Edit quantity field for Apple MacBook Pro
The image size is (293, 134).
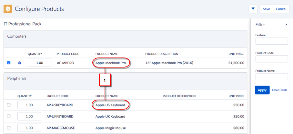(39, 63)
